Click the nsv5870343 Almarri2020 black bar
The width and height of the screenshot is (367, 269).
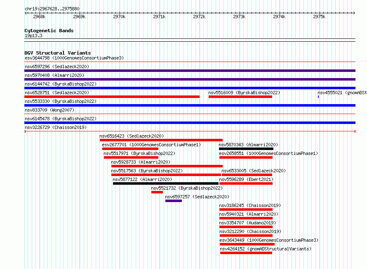coord(246,149)
